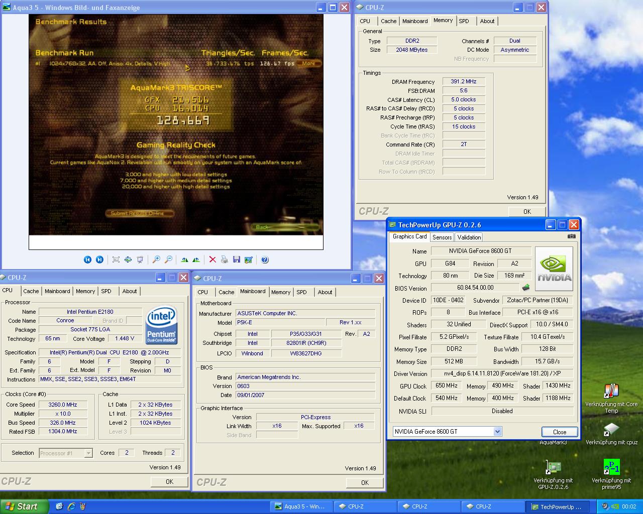Open About tab in the mainboard CPU-Z window
643x514 pixels.
tap(325, 292)
